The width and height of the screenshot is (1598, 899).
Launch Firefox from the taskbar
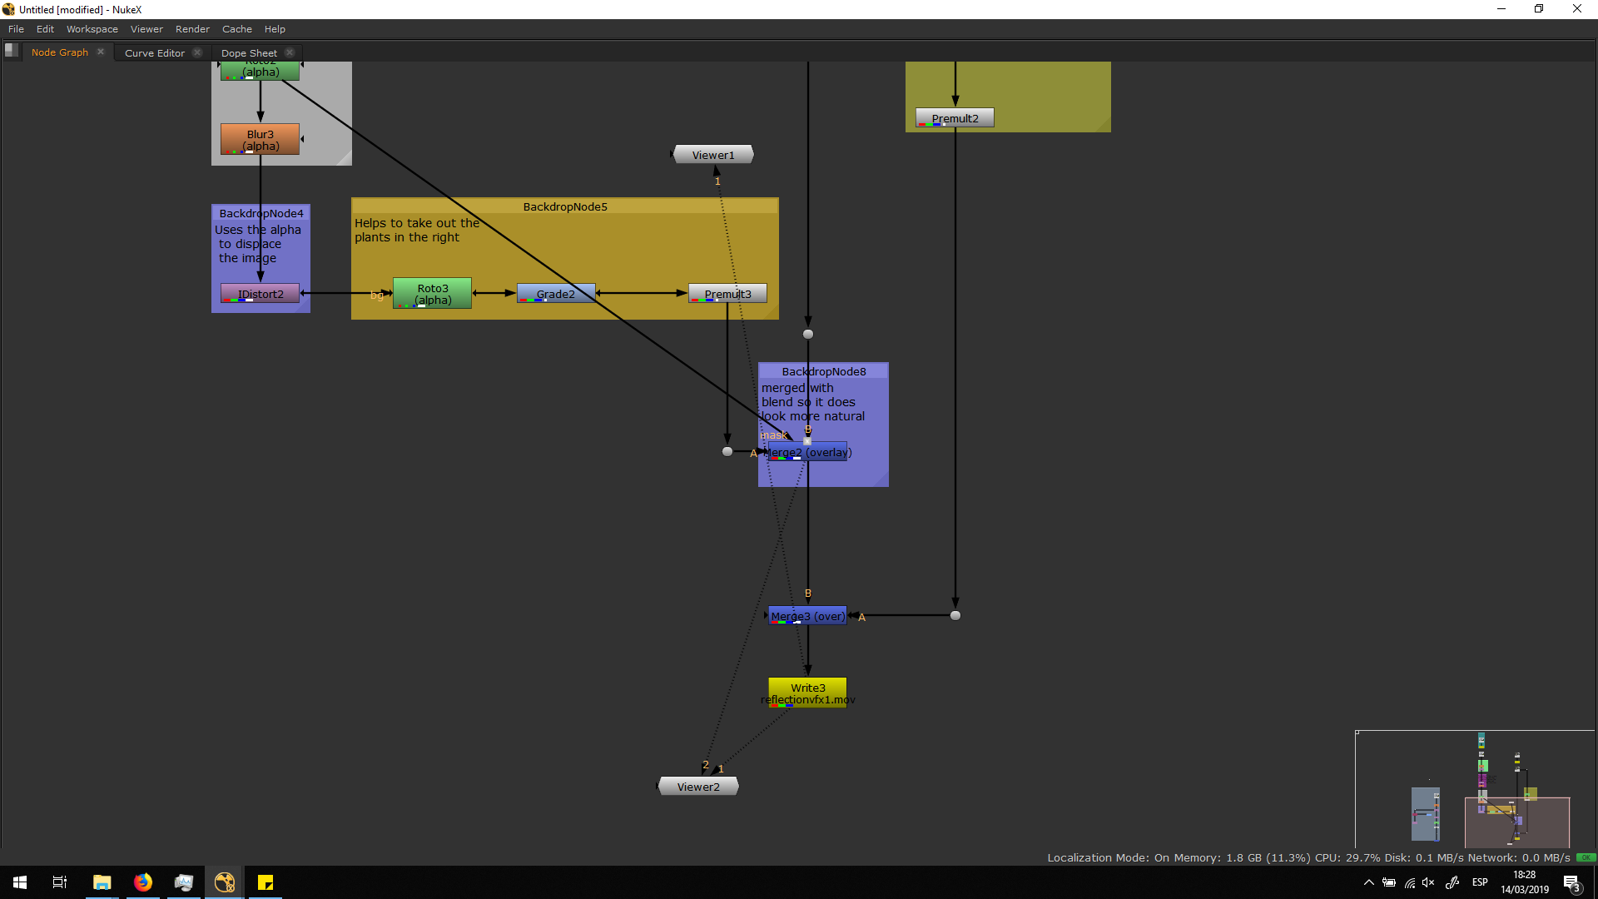pyautogui.click(x=143, y=882)
